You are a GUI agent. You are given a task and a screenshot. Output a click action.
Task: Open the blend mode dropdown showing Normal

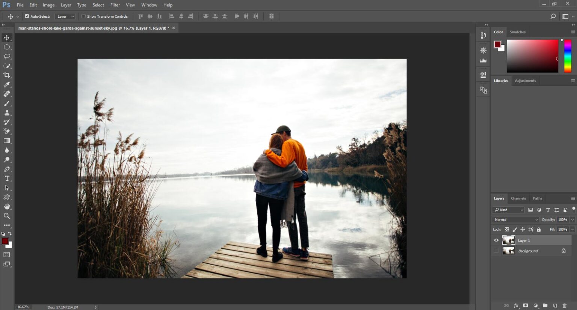pyautogui.click(x=515, y=219)
